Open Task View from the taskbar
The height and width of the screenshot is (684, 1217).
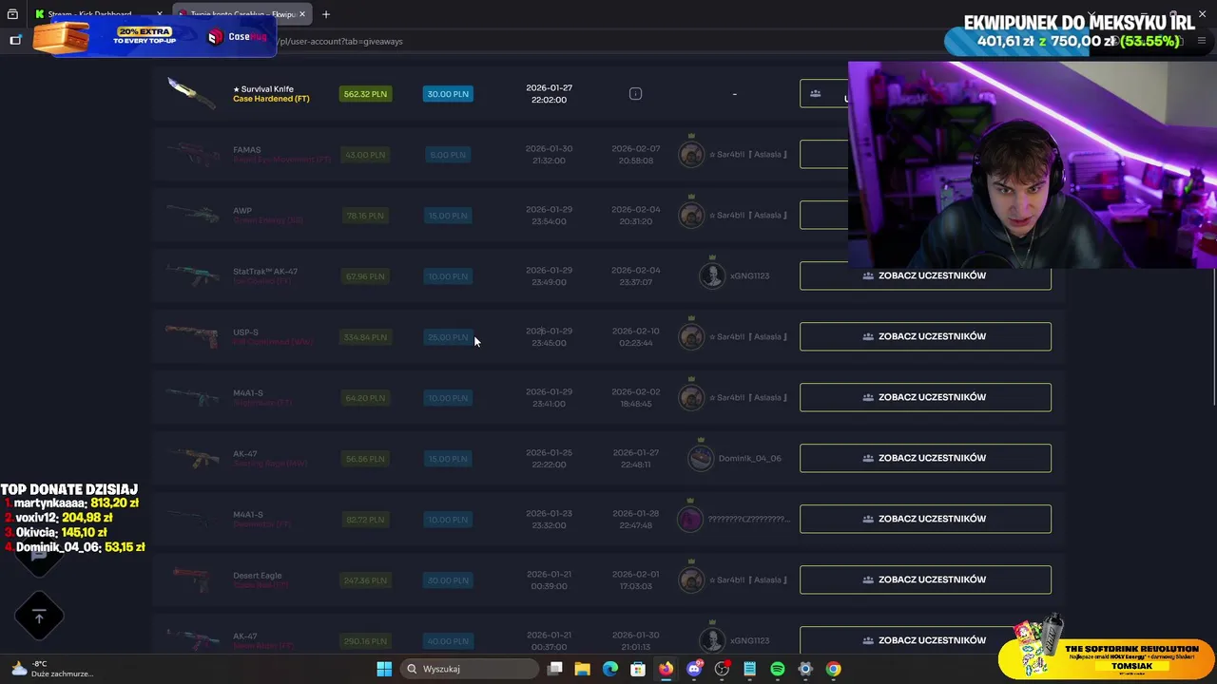click(555, 669)
